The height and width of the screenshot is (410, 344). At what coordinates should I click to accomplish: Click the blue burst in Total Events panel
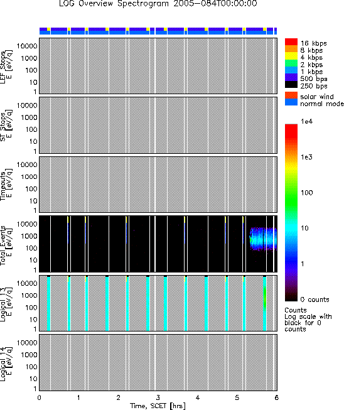[x=263, y=239]
